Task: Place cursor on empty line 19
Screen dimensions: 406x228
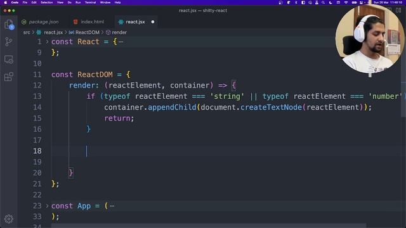Action: (225, 162)
